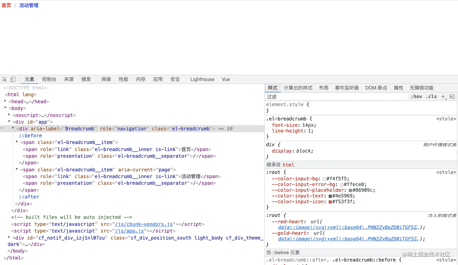The height and width of the screenshot is (265, 458).
Task: Collapse the body element node
Action: click(x=5, y=108)
